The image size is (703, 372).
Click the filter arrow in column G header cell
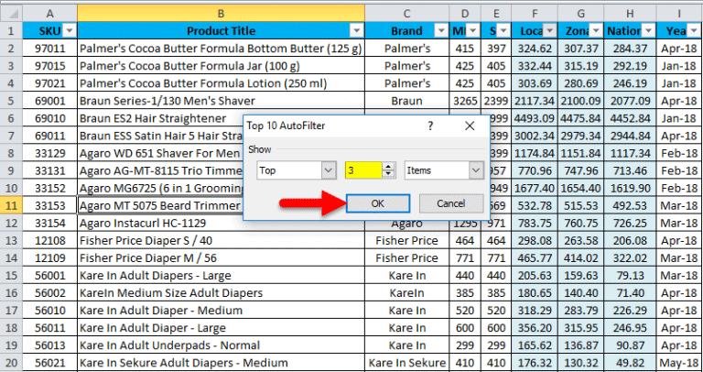point(595,30)
